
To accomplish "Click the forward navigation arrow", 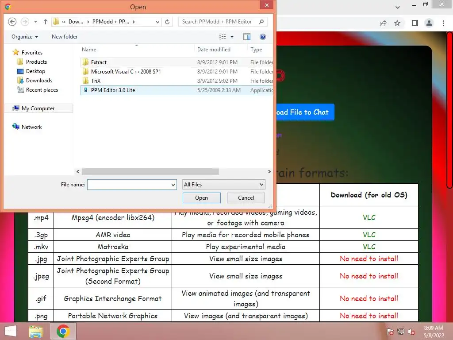I will (25, 22).
